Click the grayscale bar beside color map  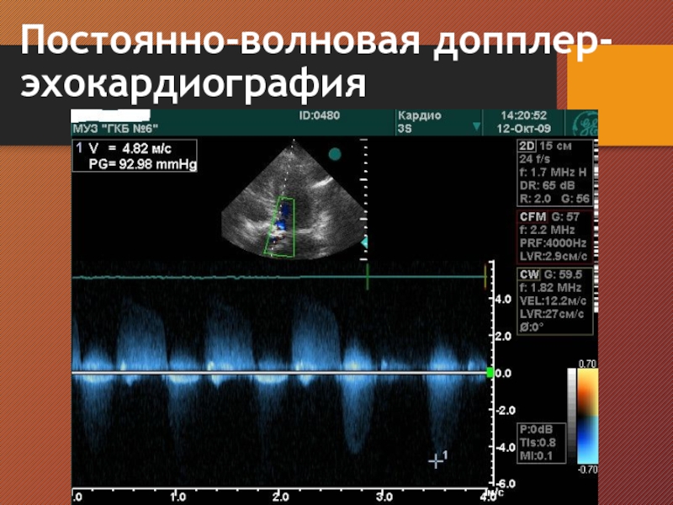point(572,414)
